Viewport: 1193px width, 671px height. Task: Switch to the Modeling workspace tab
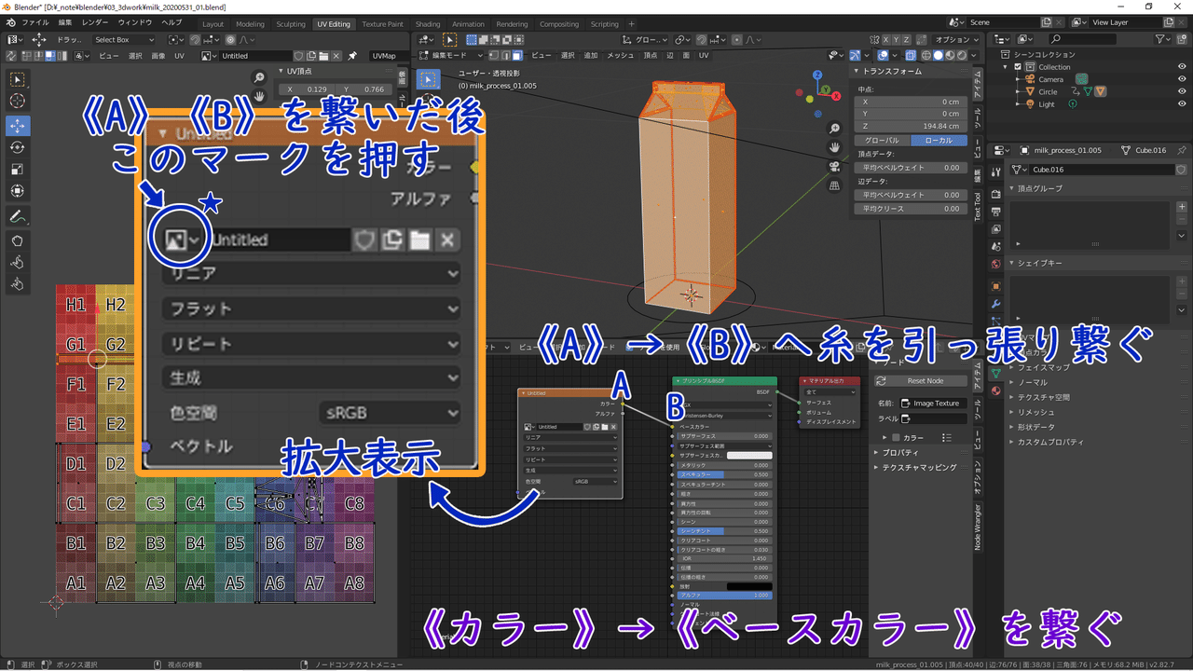coord(250,24)
